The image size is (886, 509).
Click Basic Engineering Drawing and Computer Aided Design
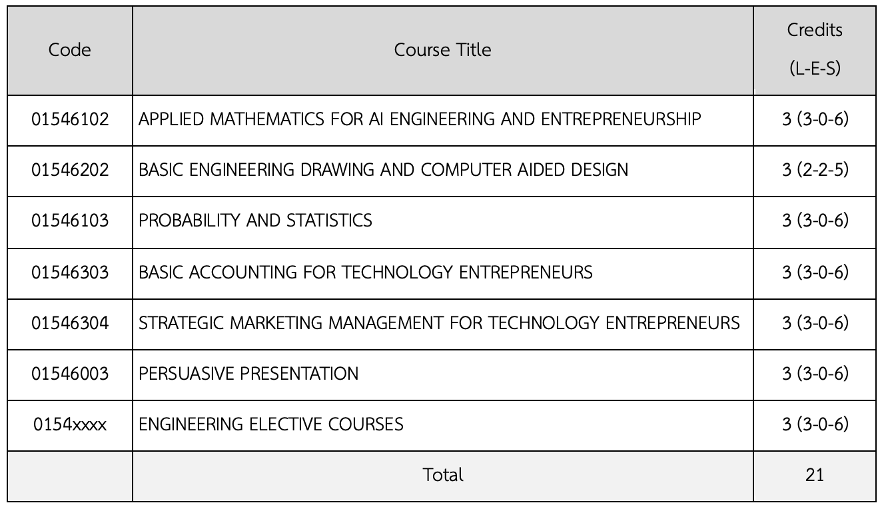383,170
